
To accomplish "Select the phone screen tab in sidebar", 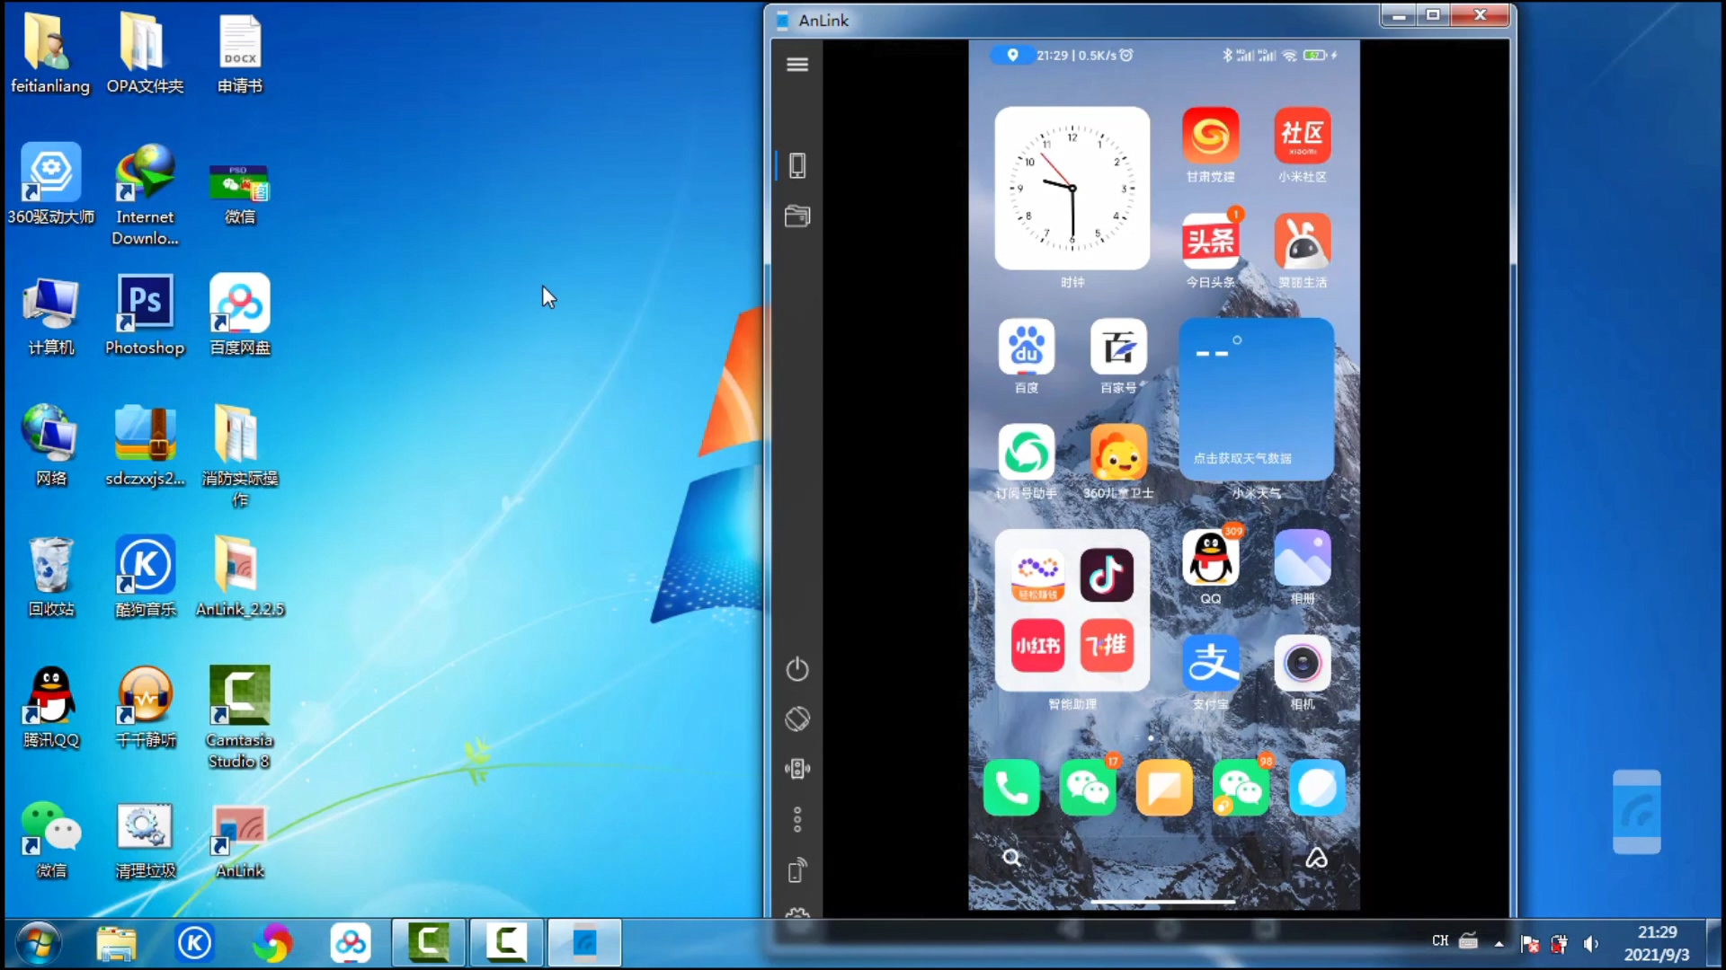I will (797, 165).
